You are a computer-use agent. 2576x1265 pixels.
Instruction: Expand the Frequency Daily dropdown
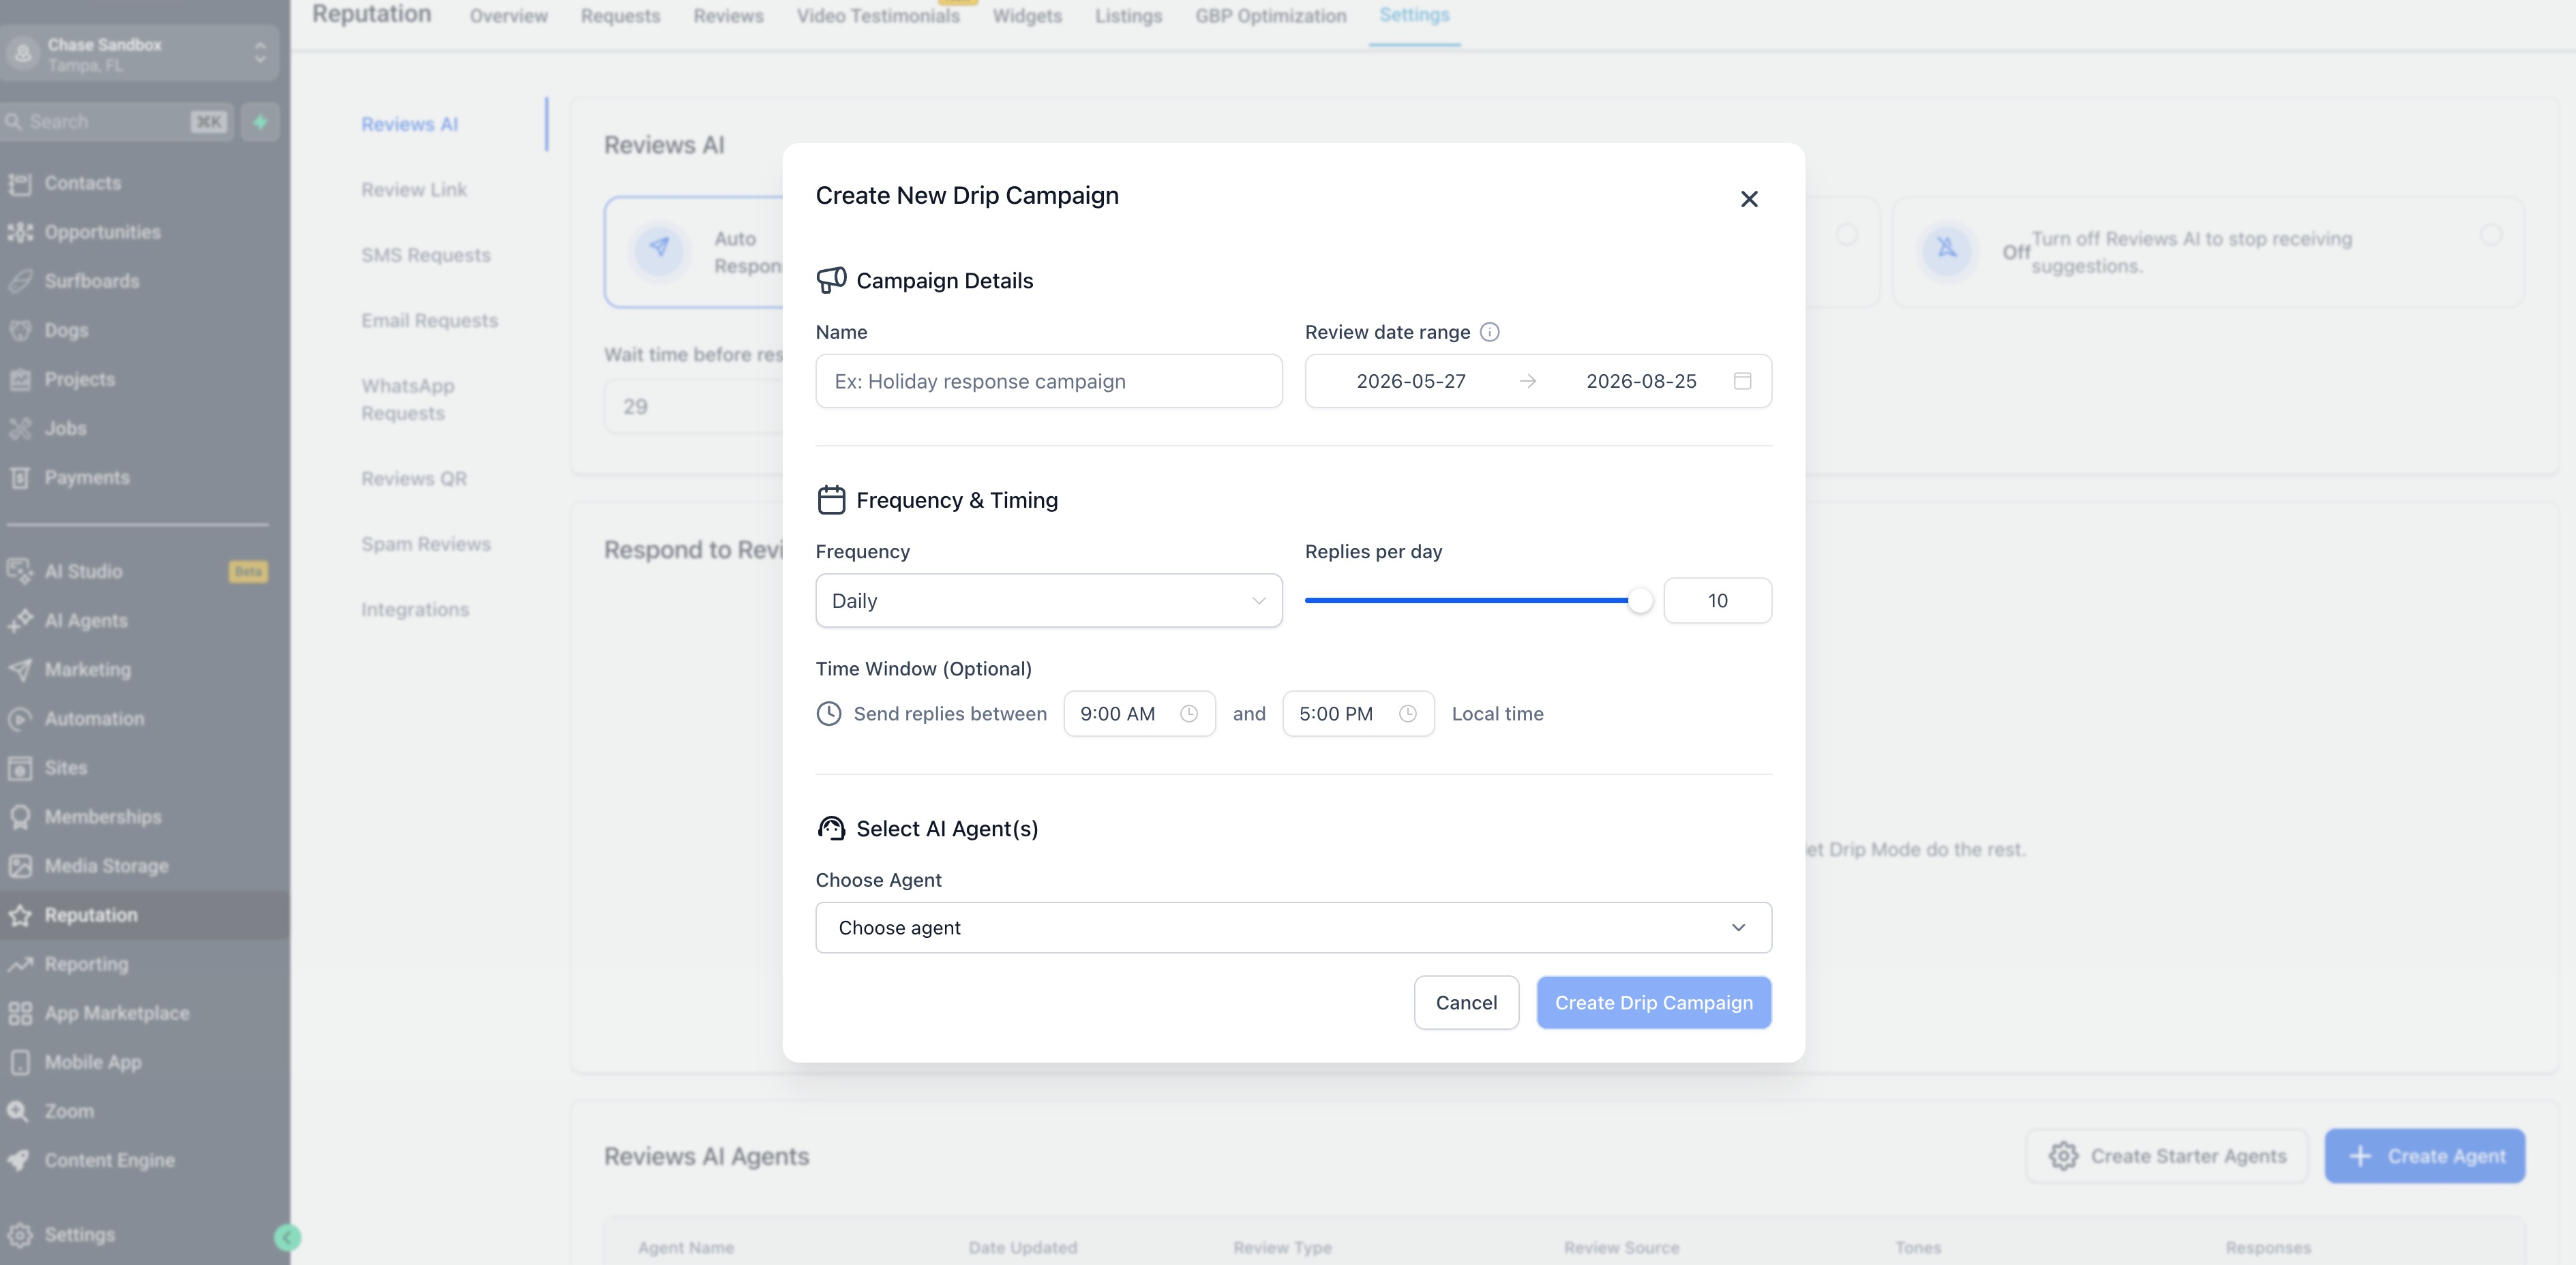point(1049,601)
